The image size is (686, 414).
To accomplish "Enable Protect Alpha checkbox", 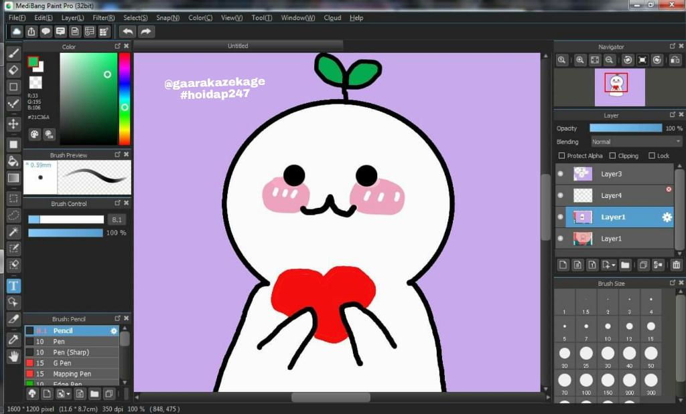I will point(562,155).
